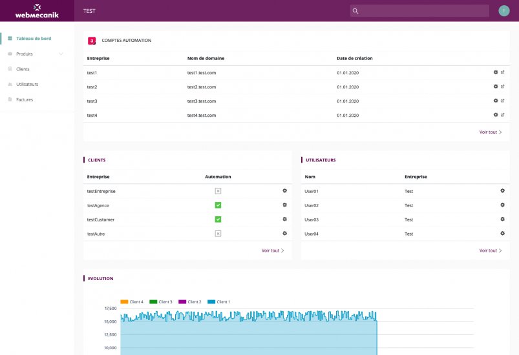Viewport: 519px width, 355px height.
Task: Click the webmecanik logo
Action: point(37,11)
